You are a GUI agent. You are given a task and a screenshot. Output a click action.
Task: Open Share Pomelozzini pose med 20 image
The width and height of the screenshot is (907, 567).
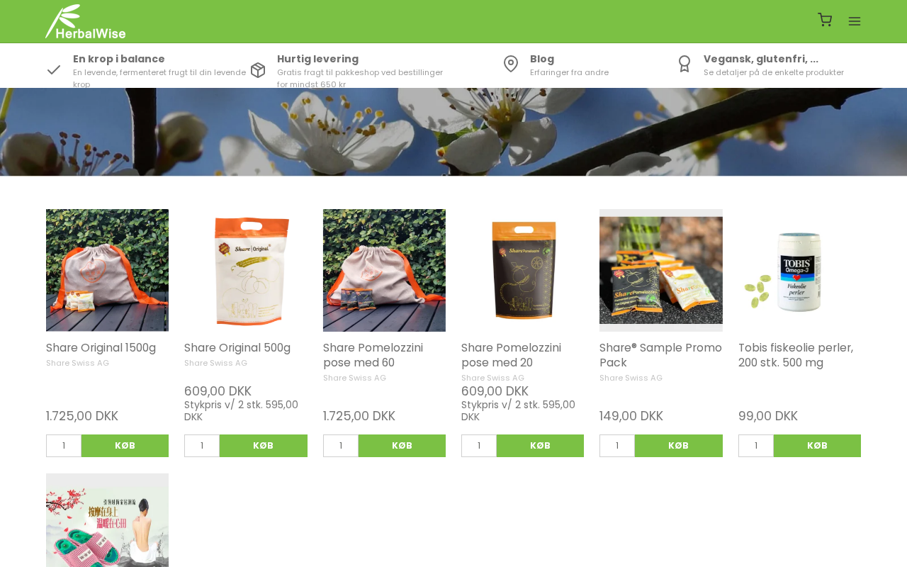523,270
